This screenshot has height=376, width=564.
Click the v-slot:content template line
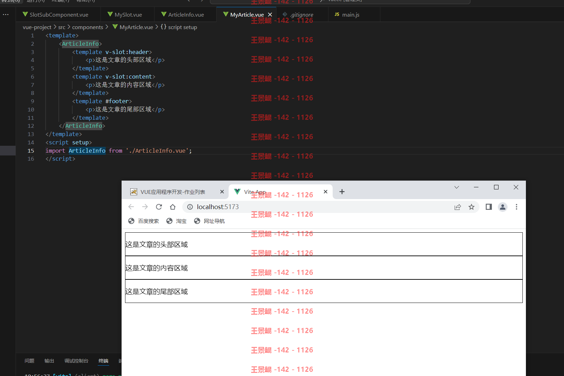(x=114, y=77)
